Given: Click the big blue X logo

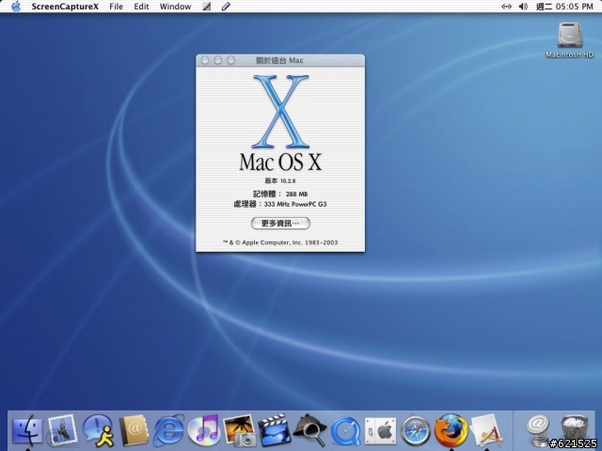Looking at the screenshot, I should 280,112.
